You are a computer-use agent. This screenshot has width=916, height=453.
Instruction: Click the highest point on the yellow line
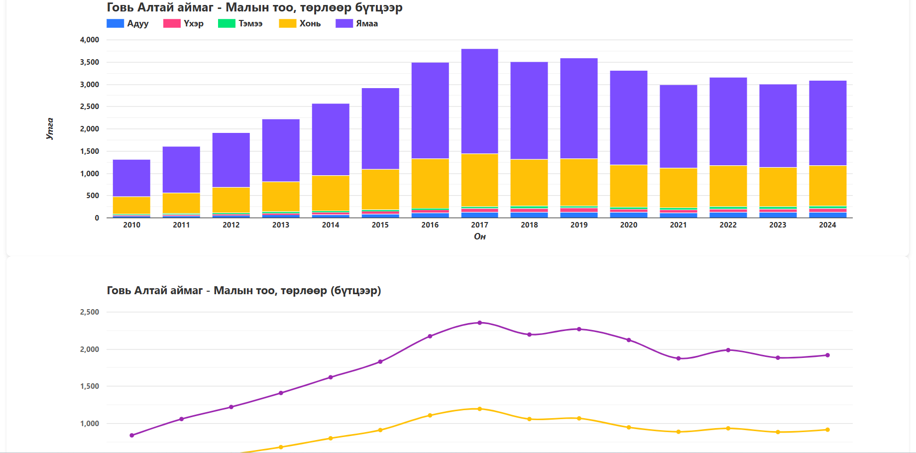[x=480, y=409]
